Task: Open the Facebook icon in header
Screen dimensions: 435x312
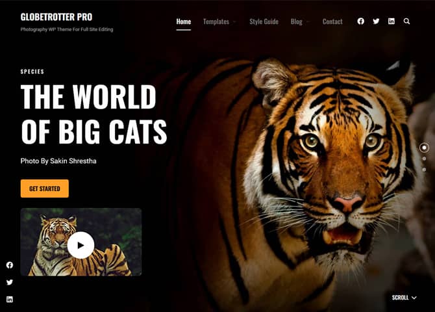Action: (360, 21)
